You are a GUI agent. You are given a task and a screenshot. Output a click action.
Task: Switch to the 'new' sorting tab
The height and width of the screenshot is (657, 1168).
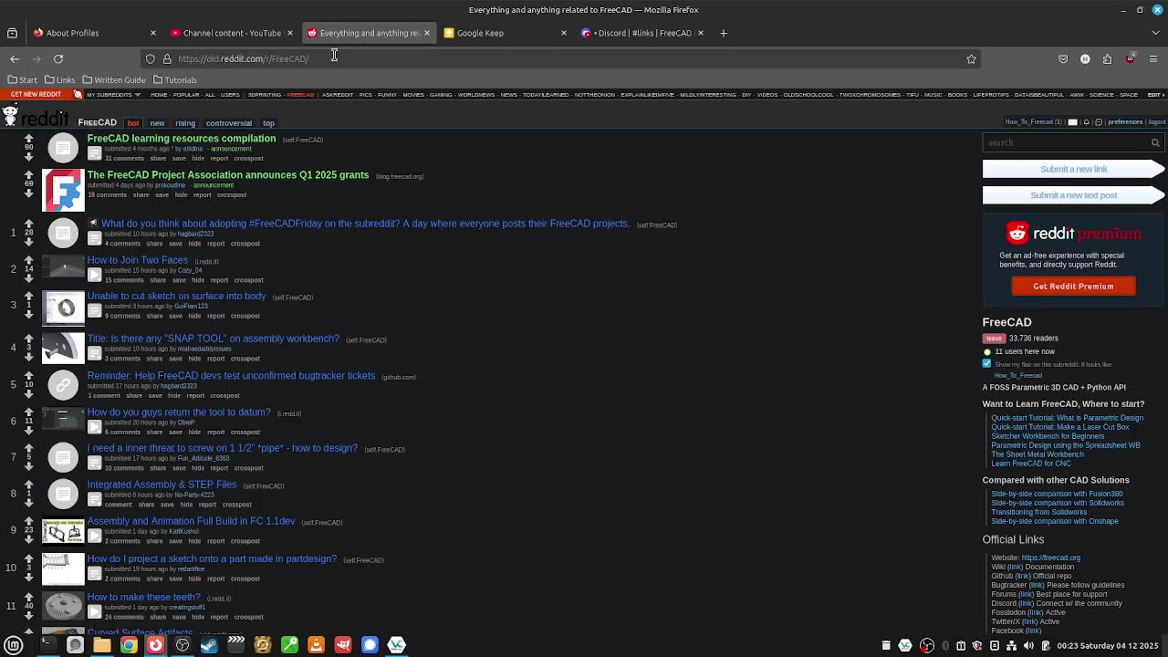[157, 123]
